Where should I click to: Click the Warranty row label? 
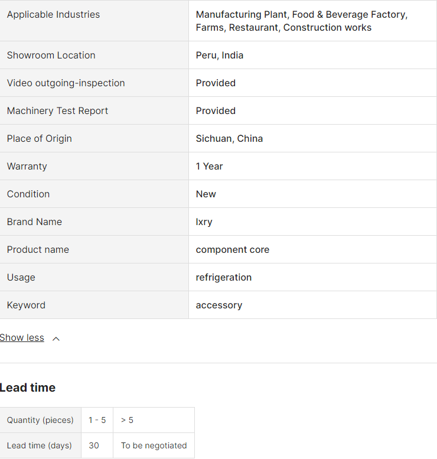27,167
